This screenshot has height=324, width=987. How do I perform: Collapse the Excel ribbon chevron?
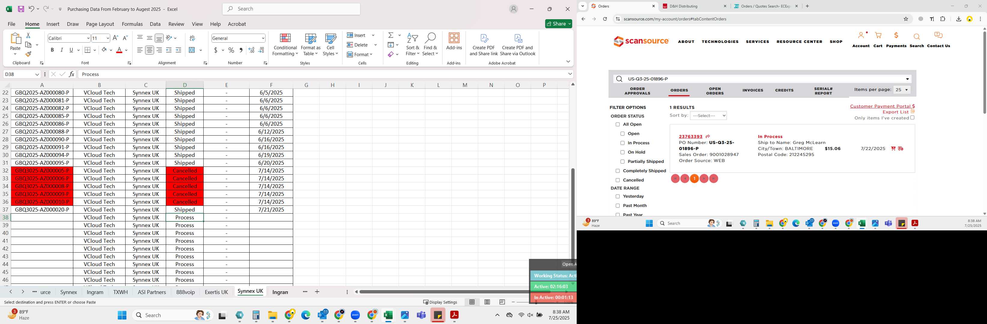(x=568, y=61)
